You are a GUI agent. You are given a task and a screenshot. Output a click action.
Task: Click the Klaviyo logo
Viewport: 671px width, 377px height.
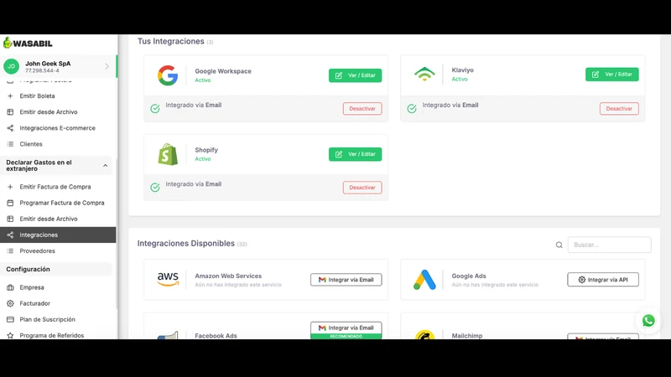point(424,75)
